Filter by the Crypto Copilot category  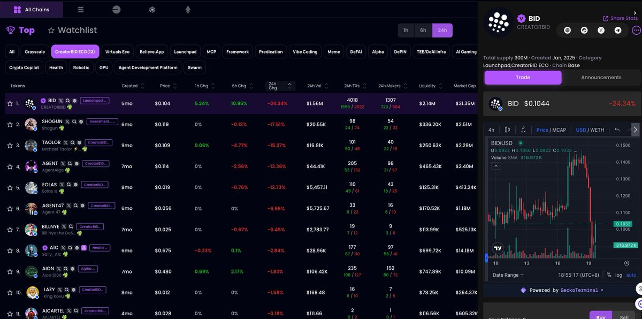click(24, 68)
